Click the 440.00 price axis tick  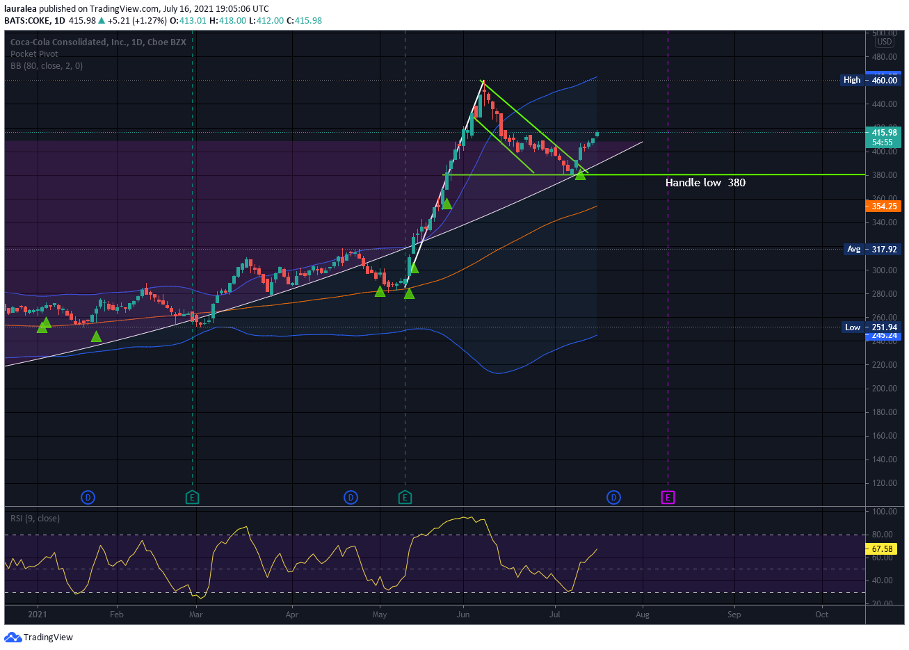[x=885, y=104]
